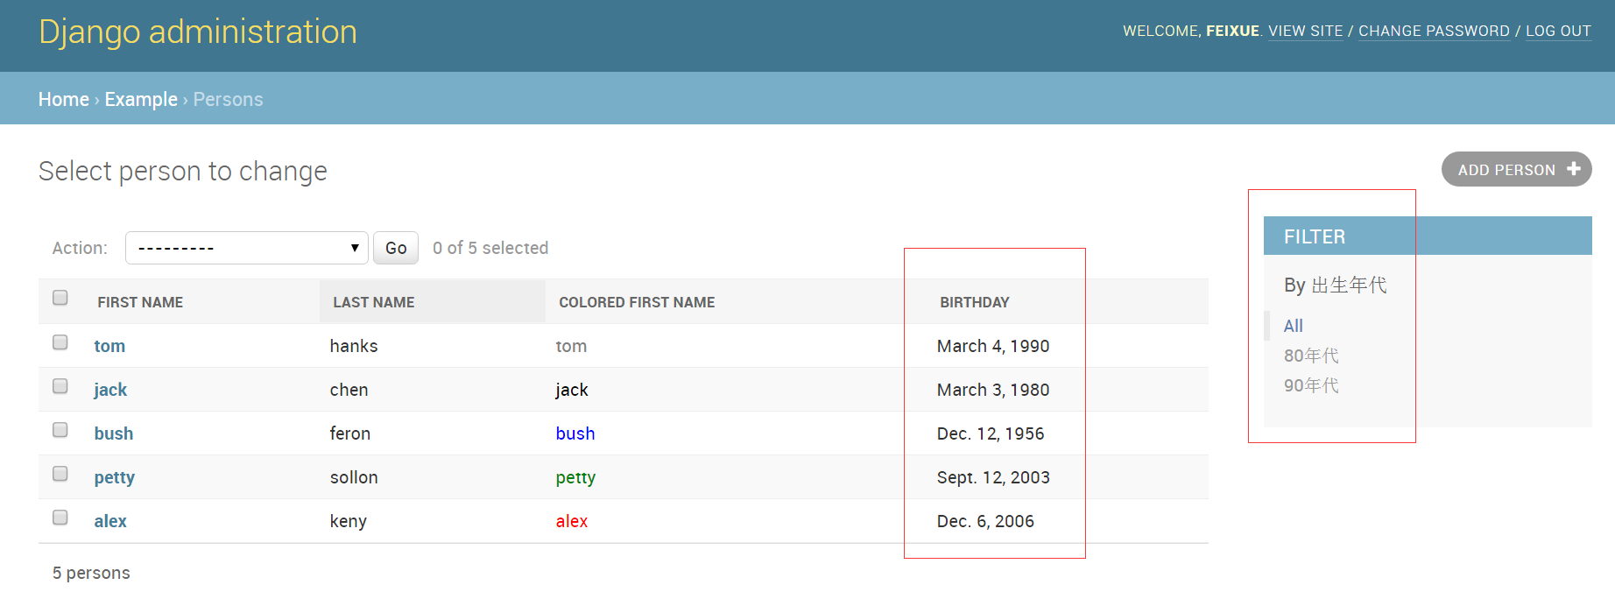Viewport: 1615px width, 599px height.
Task: Enable the checkbox for petty's row
Action: 60,474
